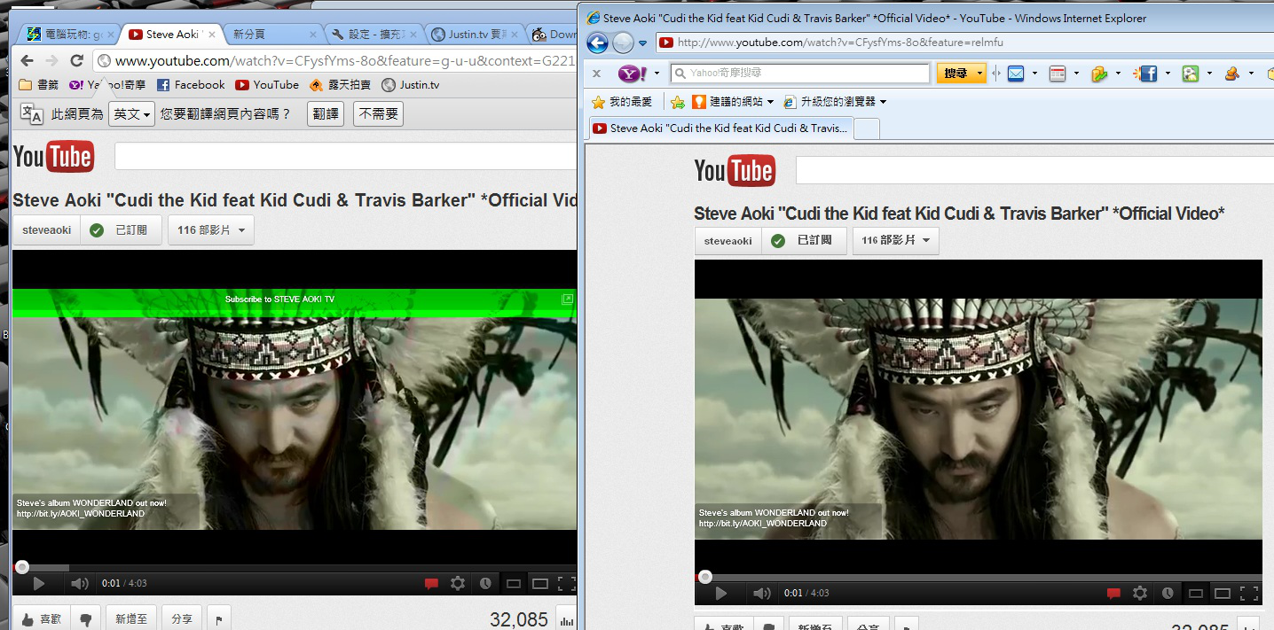
Task: Click the Yahoo! logo in IE toolbar
Action: coord(633,74)
